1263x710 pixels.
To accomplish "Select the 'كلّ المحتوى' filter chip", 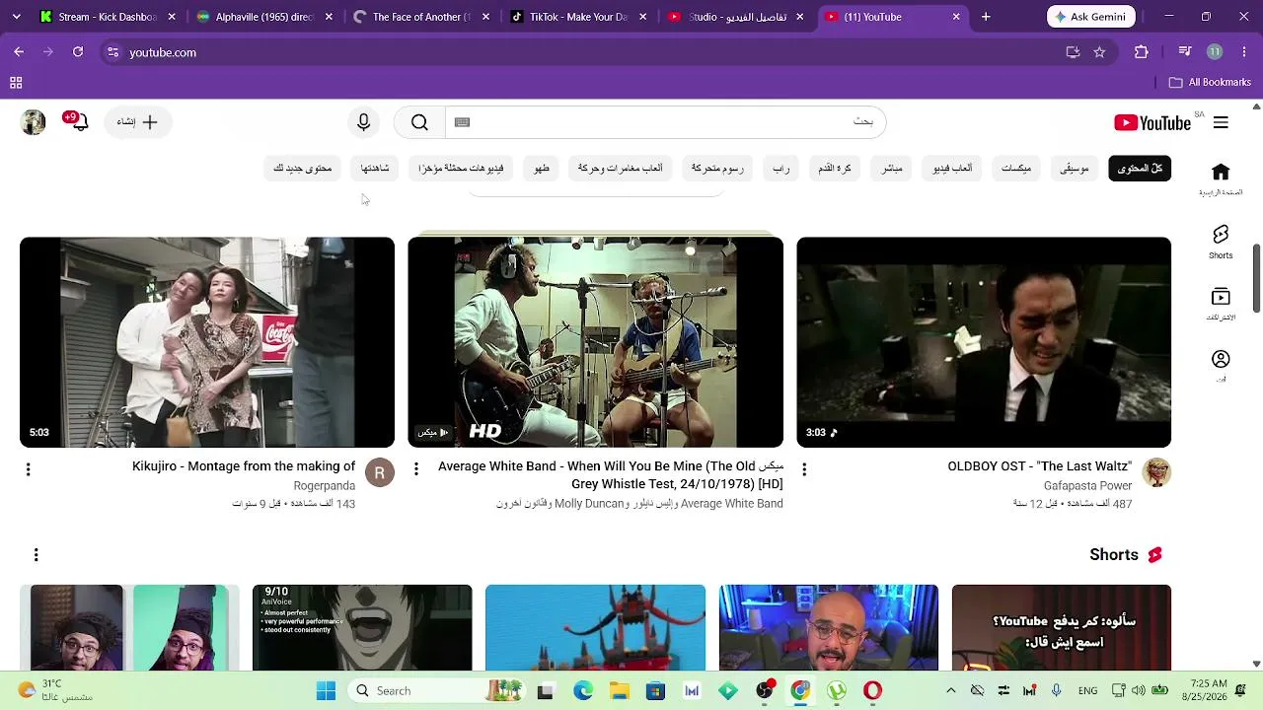I will (1140, 169).
